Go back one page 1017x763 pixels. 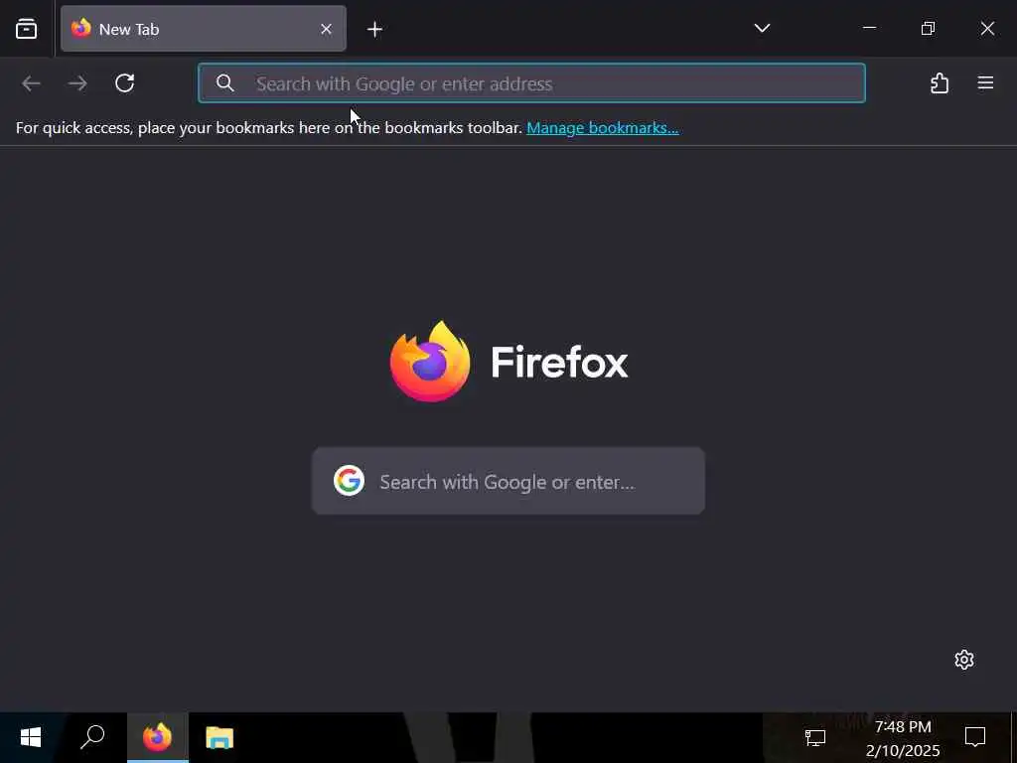pyautogui.click(x=31, y=83)
